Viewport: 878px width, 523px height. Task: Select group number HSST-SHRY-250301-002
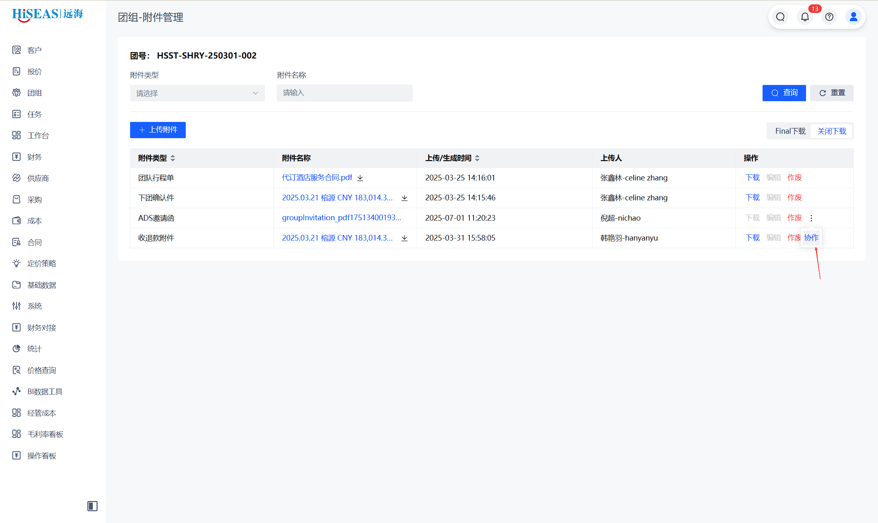(206, 55)
